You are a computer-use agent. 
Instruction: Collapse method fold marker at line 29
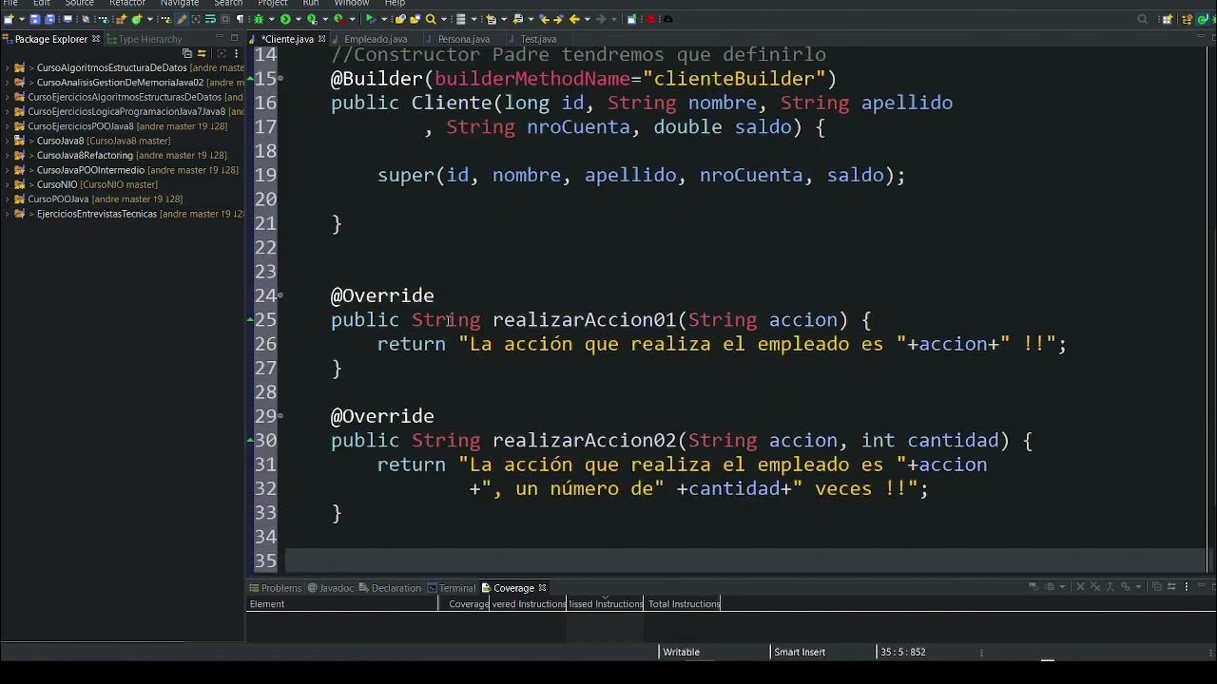(280, 417)
